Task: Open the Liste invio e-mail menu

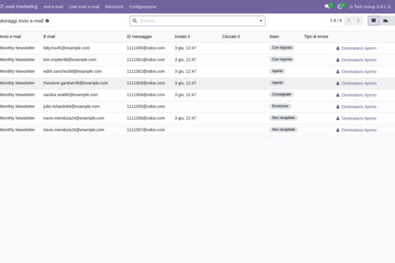Action: (84, 7)
